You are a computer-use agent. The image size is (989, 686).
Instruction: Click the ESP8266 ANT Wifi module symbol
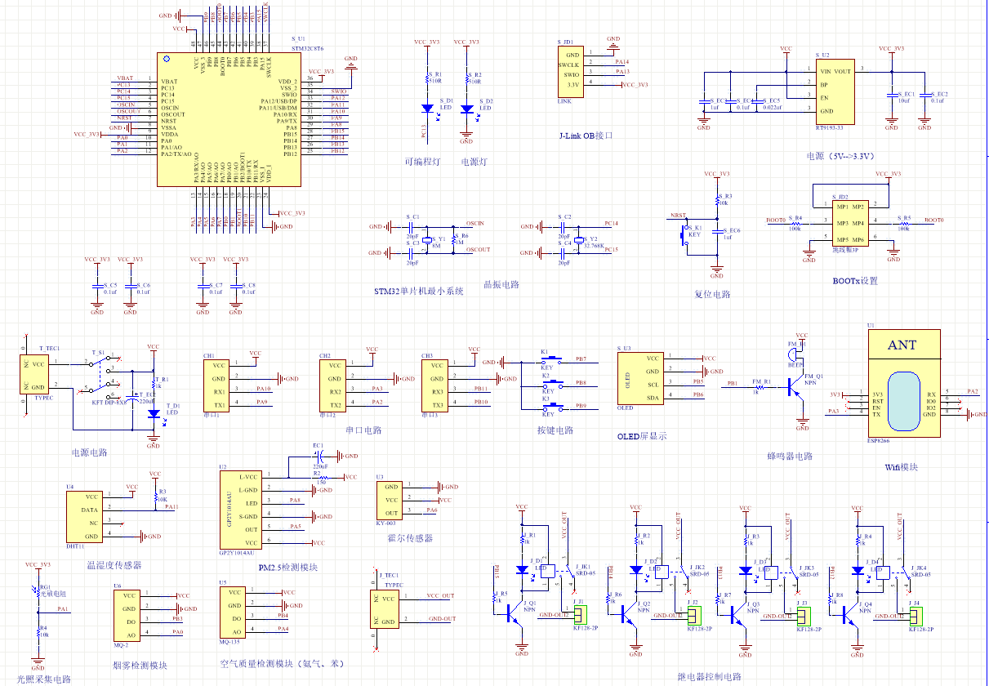(902, 382)
